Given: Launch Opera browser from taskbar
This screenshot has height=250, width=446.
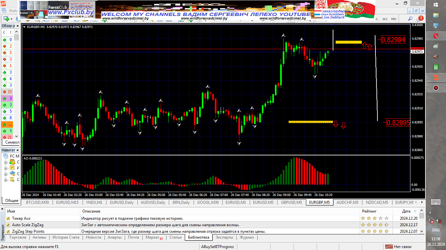Looking at the screenshot, I should pos(436,35).
